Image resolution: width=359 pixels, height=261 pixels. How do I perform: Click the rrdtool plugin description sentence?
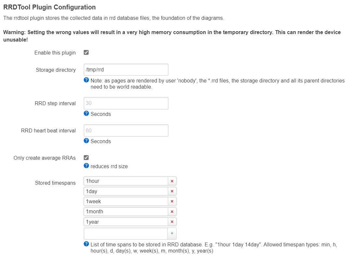coord(114,18)
